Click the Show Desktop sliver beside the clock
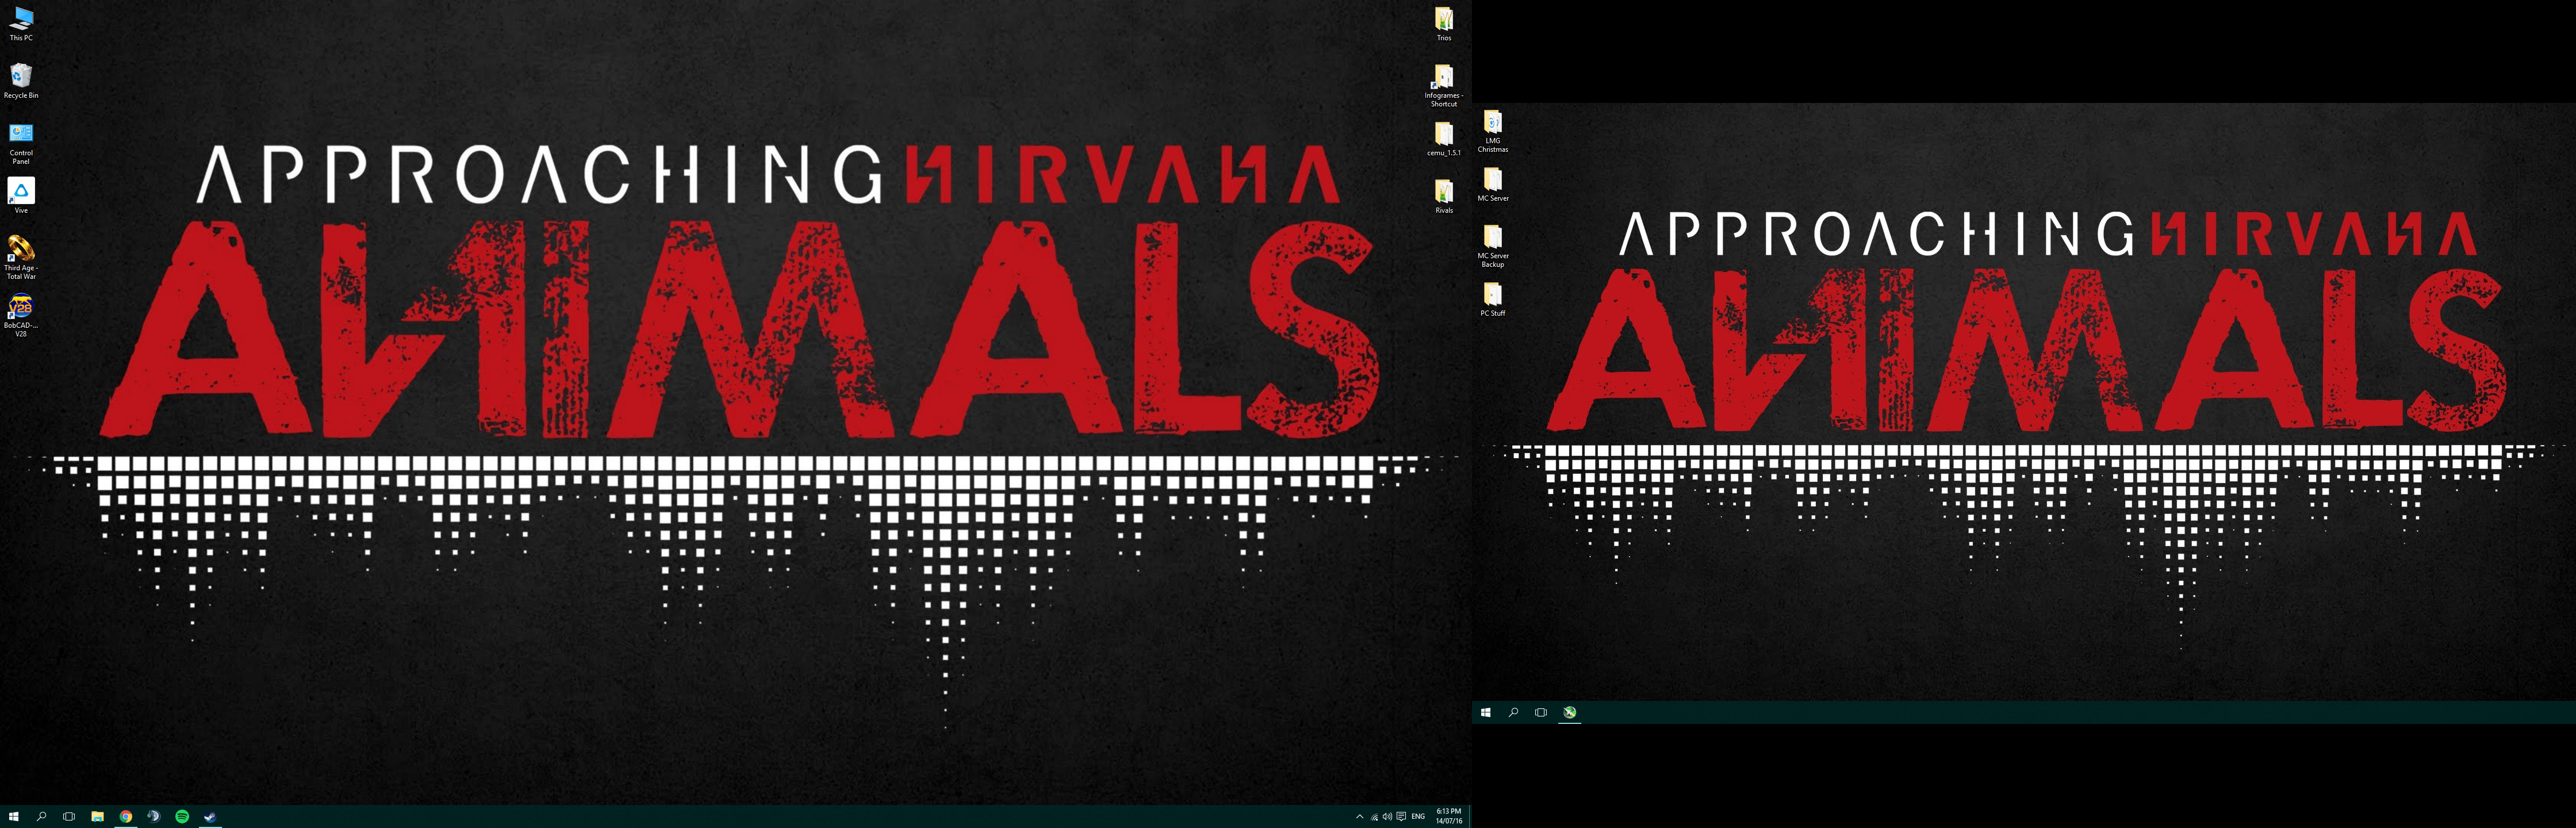The width and height of the screenshot is (2576, 828). coord(1470,817)
